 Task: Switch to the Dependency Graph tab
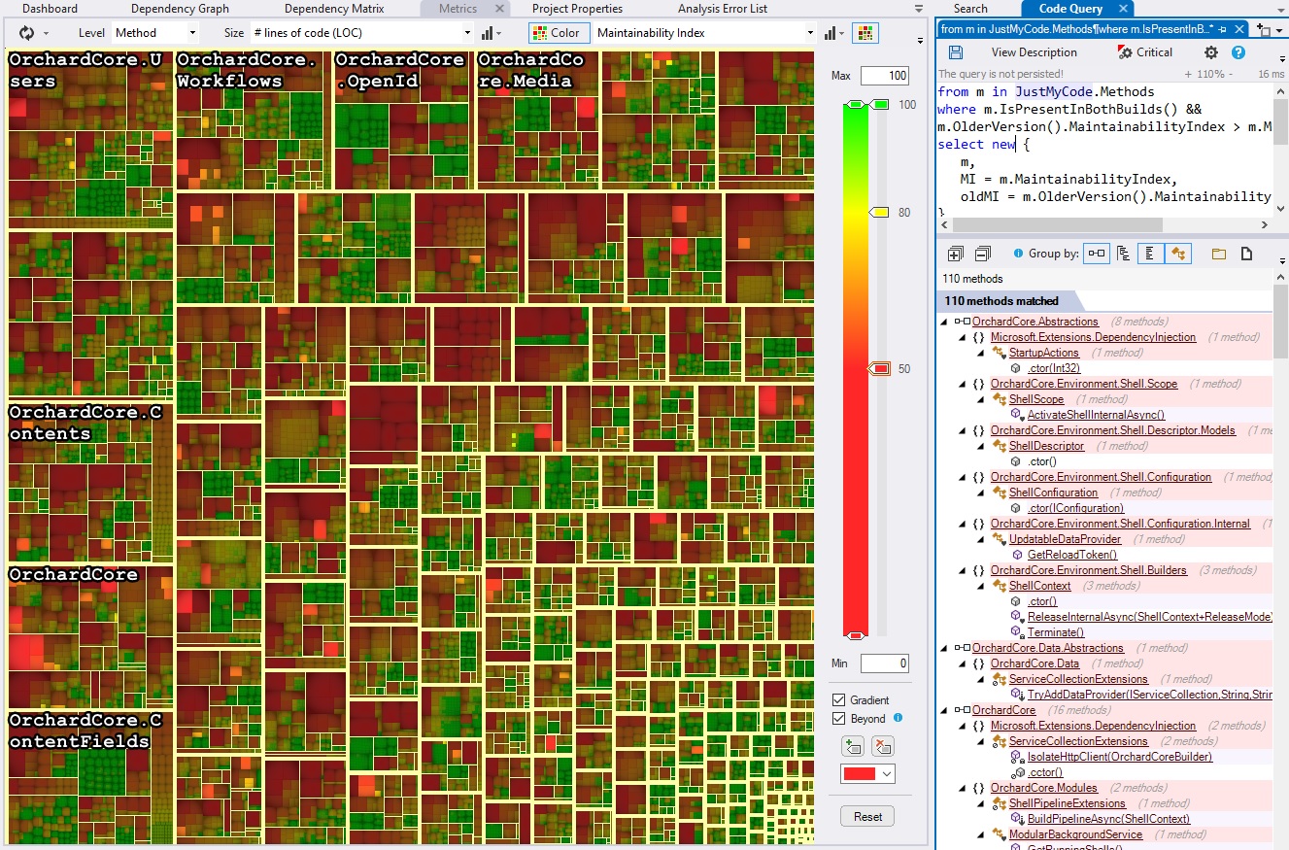coord(180,9)
